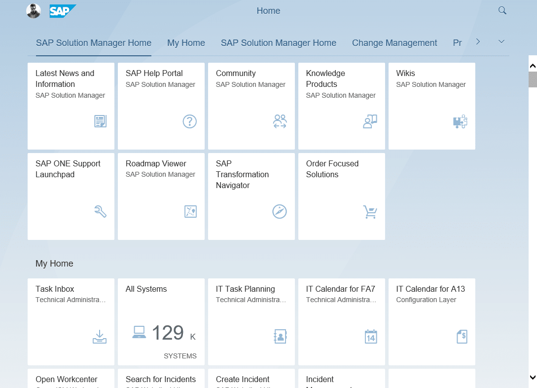537x388 pixels.
Task: Expand the tab overflow dropdown arrow
Action: point(501,42)
